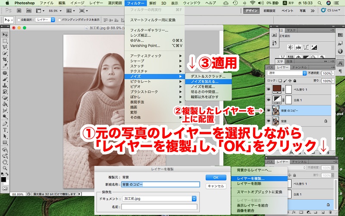This screenshot has height=216, width=345.
Task: Add a Curves adjustment
Action: tap(306, 47)
